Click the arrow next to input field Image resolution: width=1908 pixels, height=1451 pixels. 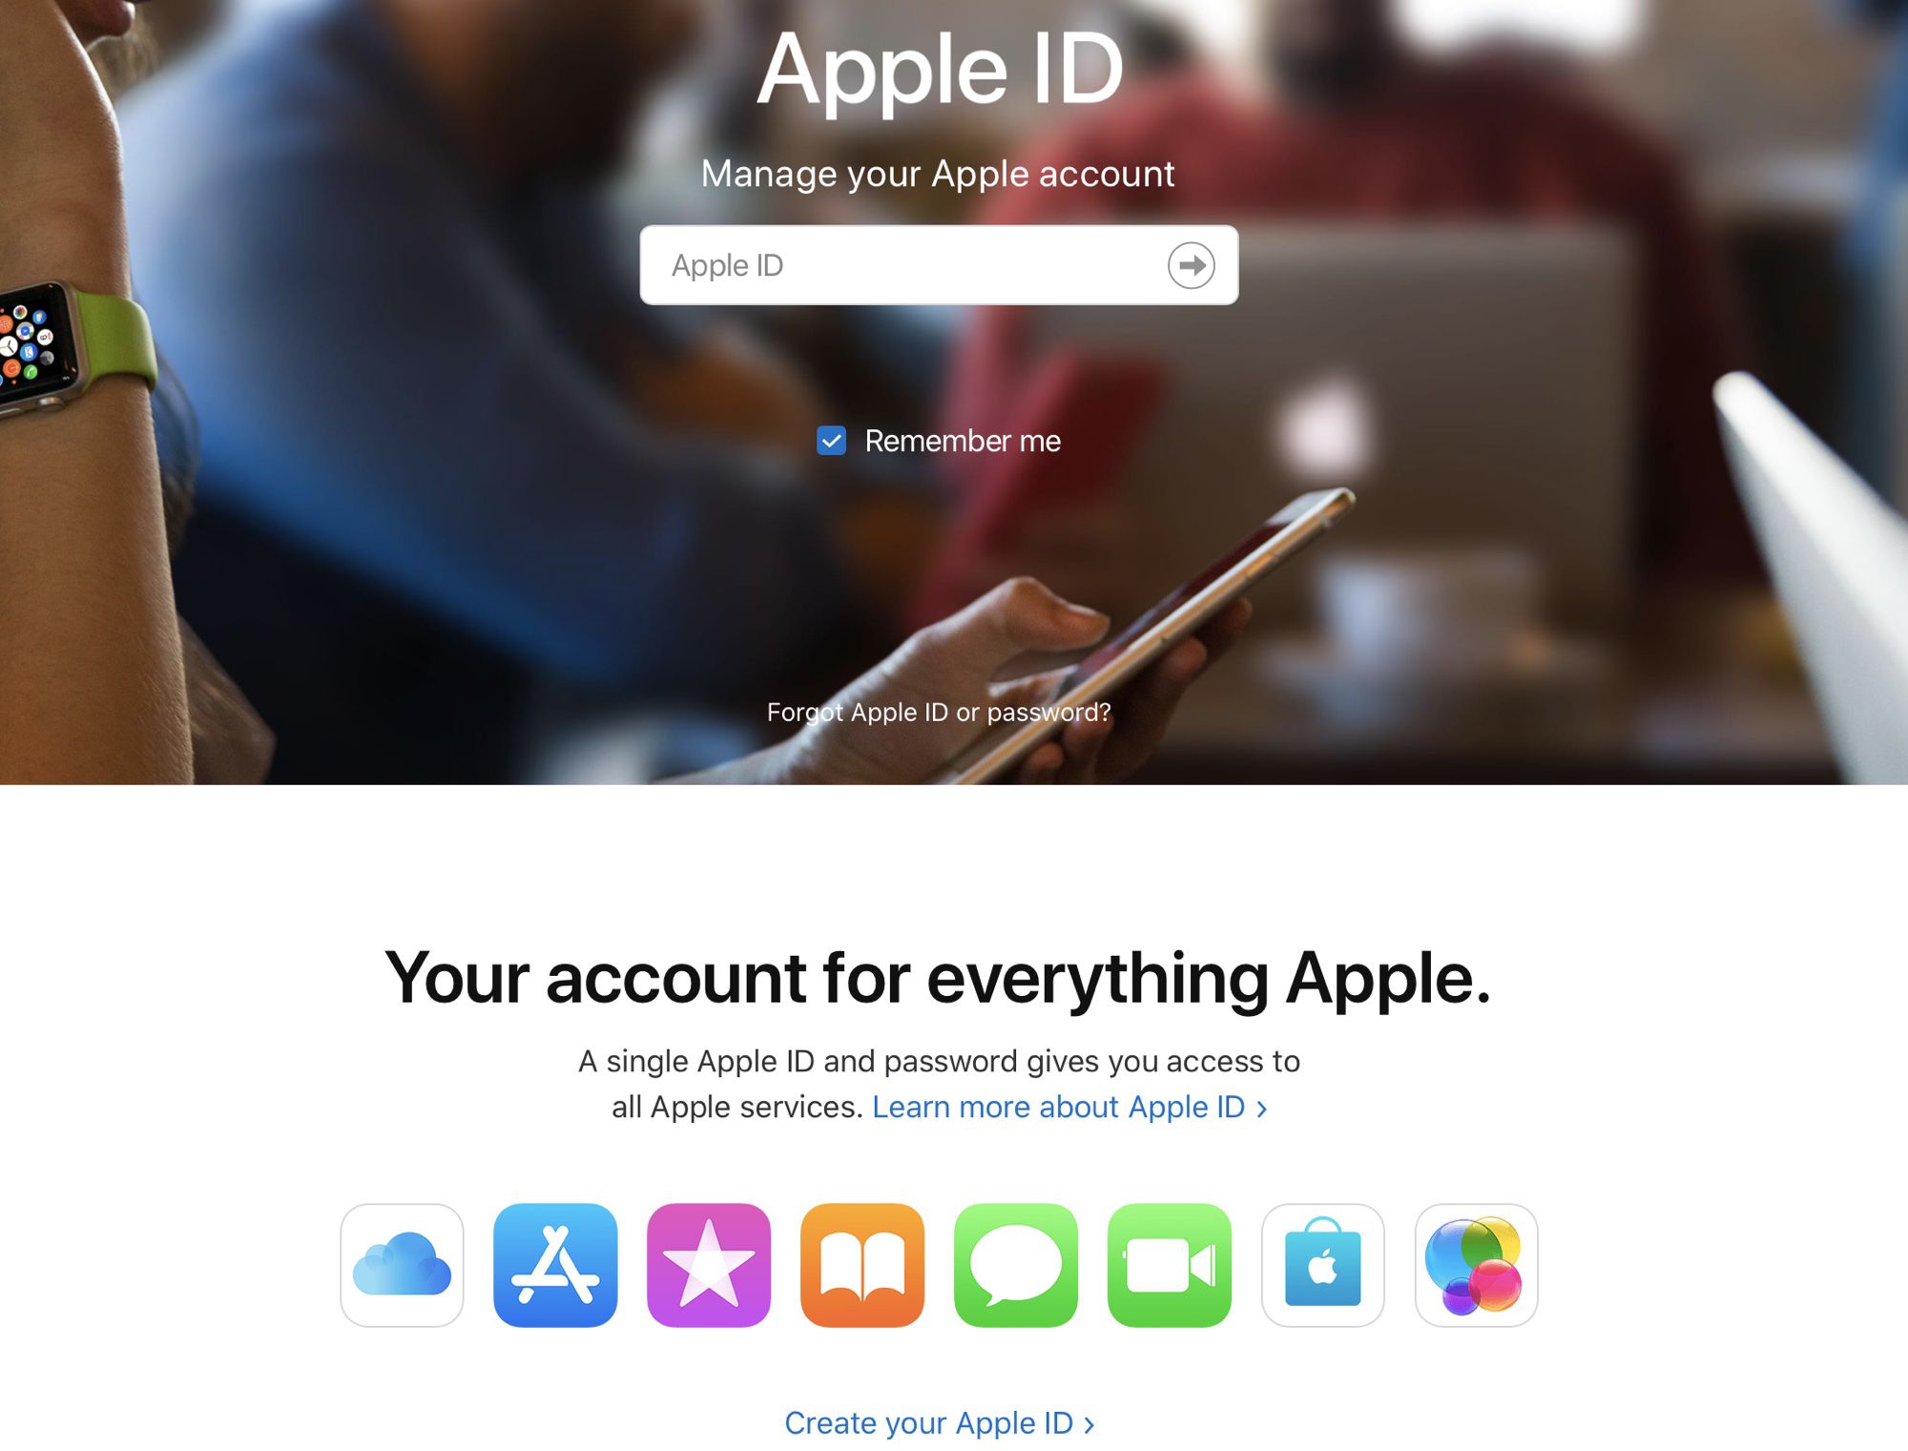pyautogui.click(x=1192, y=263)
